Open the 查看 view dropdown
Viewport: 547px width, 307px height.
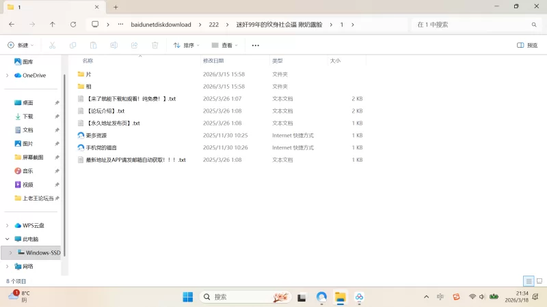(224, 45)
